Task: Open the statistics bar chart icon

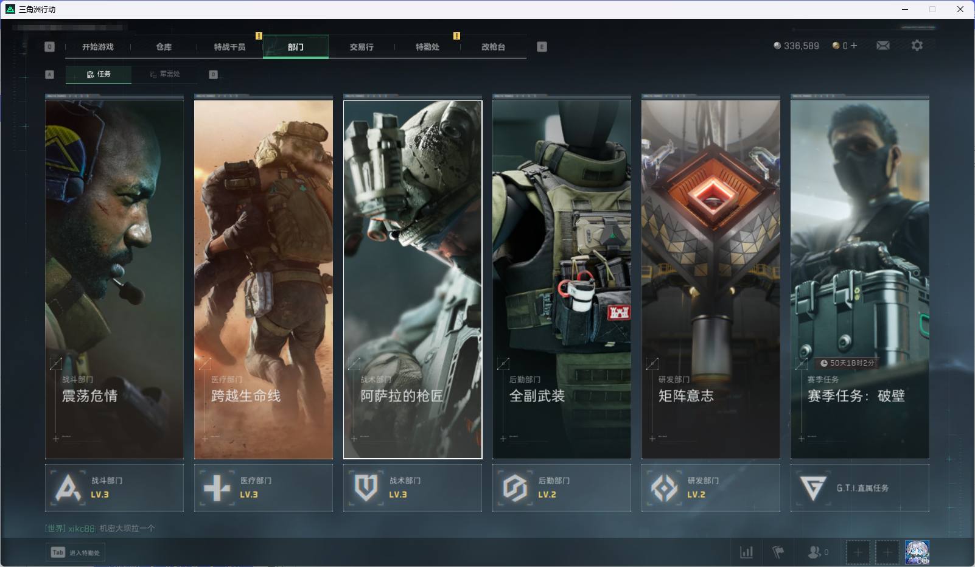Action: click(x=746, y=552)
